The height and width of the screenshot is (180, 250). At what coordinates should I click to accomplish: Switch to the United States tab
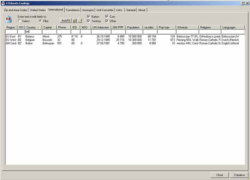38,10
